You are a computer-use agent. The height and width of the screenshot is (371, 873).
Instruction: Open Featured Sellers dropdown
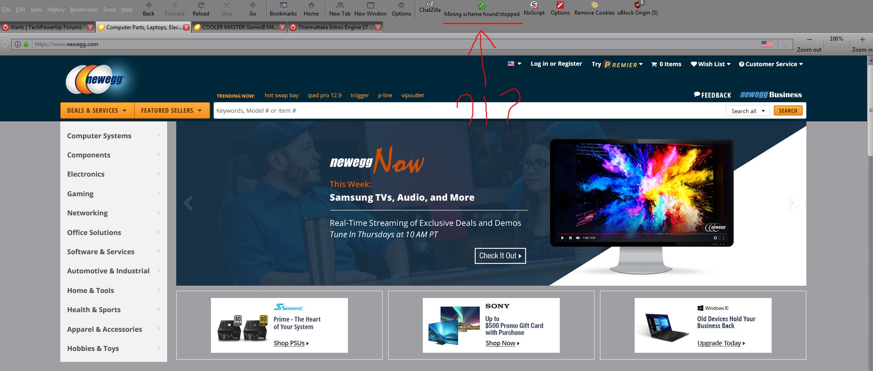[172, 110]
